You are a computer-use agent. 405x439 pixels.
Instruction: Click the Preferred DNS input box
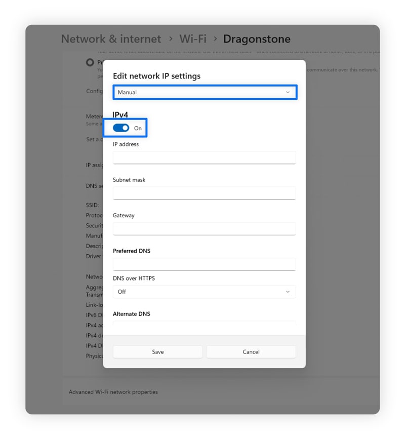point(204,264)
